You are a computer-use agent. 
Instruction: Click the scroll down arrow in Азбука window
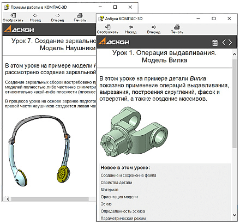click(235, 215)
